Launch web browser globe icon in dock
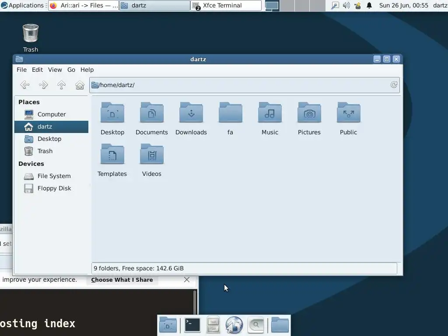Image resolution: width=448 pixels, height=336 pixels. click(234, 325)
